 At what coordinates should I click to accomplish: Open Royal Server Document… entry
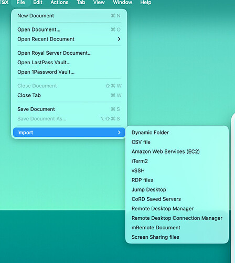(69, 53)
